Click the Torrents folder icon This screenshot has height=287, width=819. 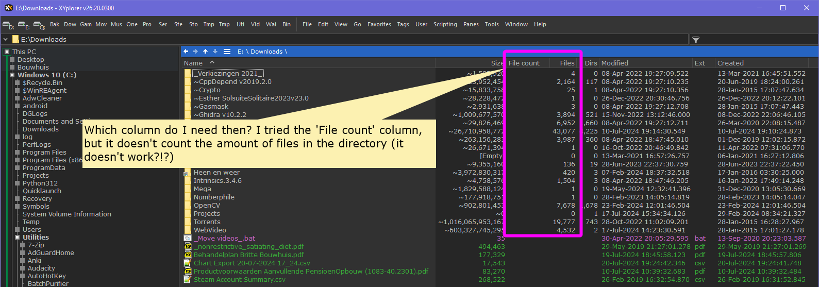pyautogui.click(x=188, y=222)
